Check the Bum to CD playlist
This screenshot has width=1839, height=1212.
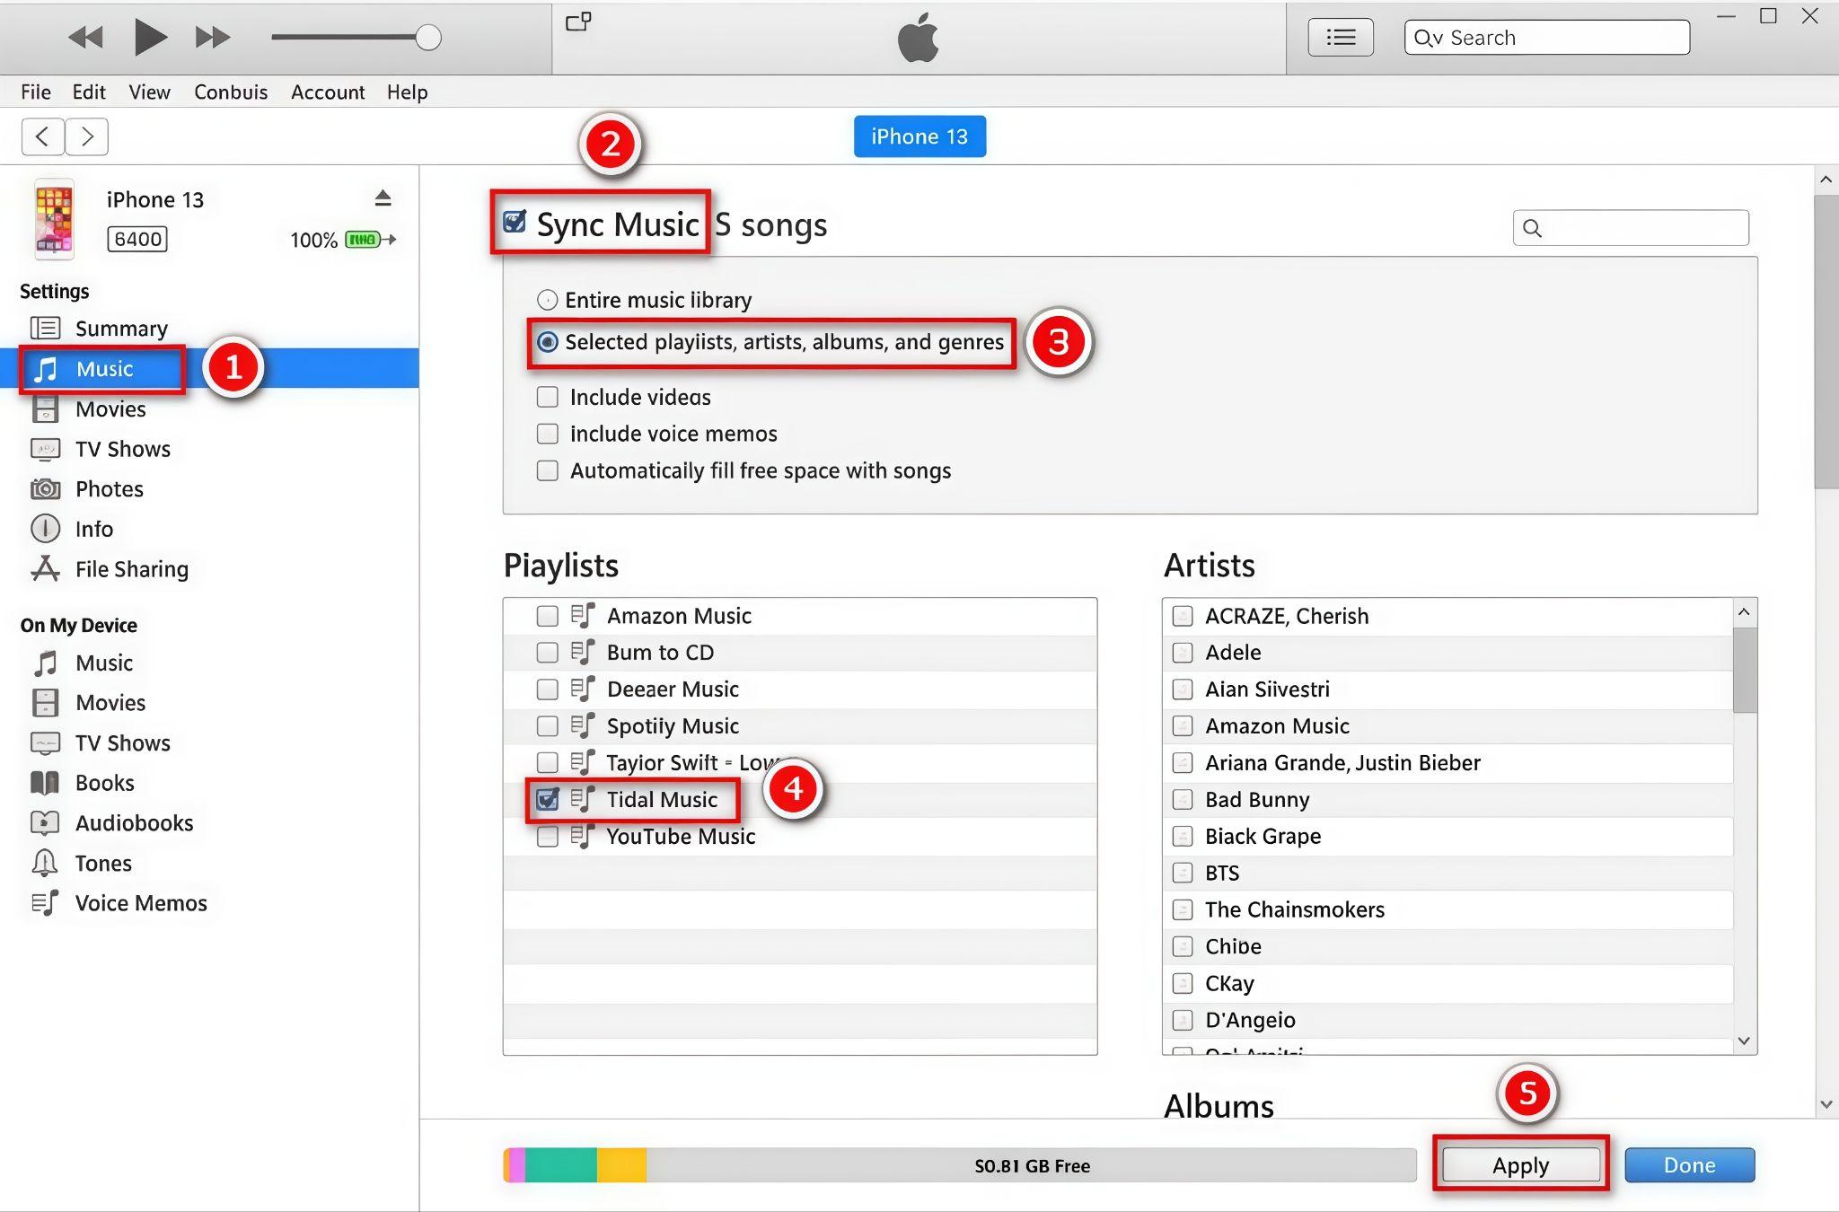pyautogui.click(x=547, y=653)
